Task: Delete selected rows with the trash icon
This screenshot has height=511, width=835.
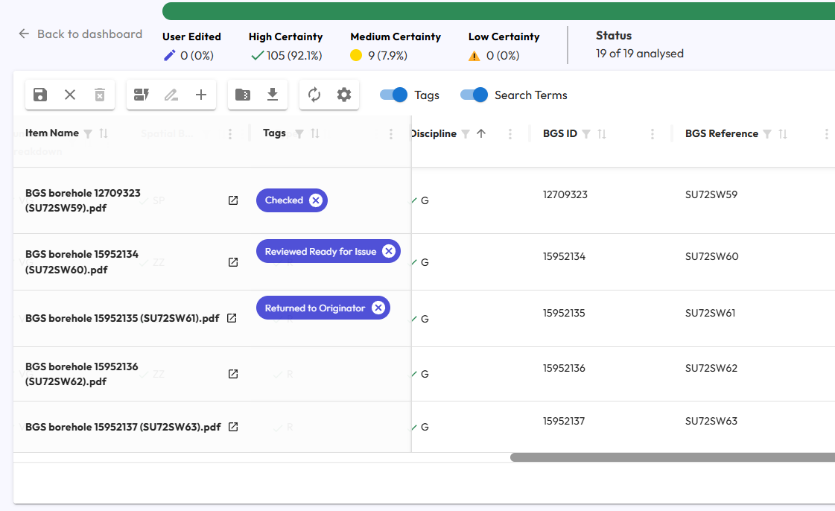Action: [99, 95]
